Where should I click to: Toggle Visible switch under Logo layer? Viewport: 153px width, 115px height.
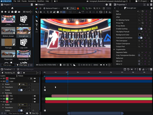tap(20, 90)
